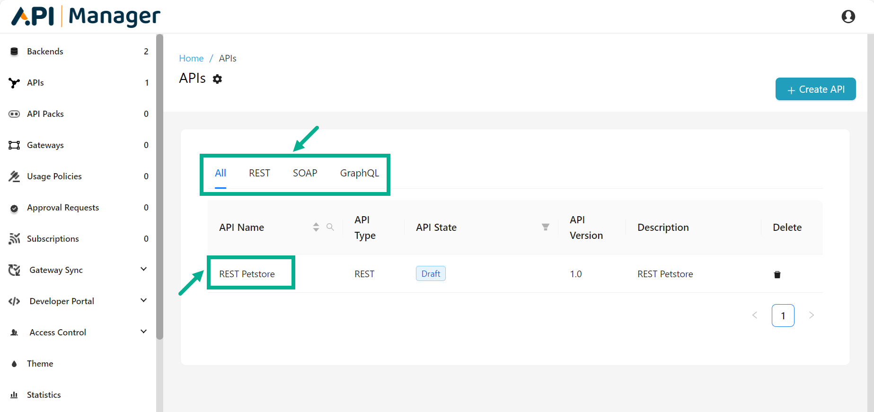Click the API Name search magnifier icon
This screenshot has height=412, width=874.
pyautogui.click(x=330, y=227)
